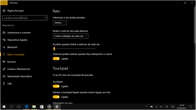Click the Localizar uma definição search field

coord(23,18)
